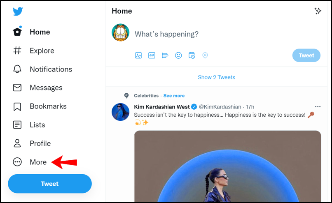Screen dimensions: 332x203
Task: Open Kim Kardashian West's profile avatar
Action: click(x=121, y=112)
